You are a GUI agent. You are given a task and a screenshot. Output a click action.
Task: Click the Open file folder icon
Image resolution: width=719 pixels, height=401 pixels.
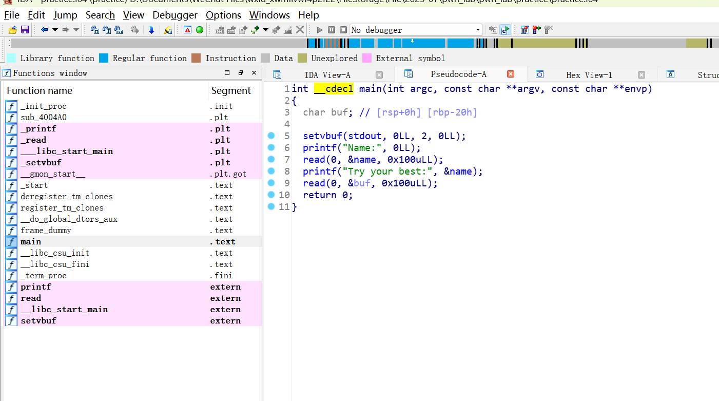(13, 30)
